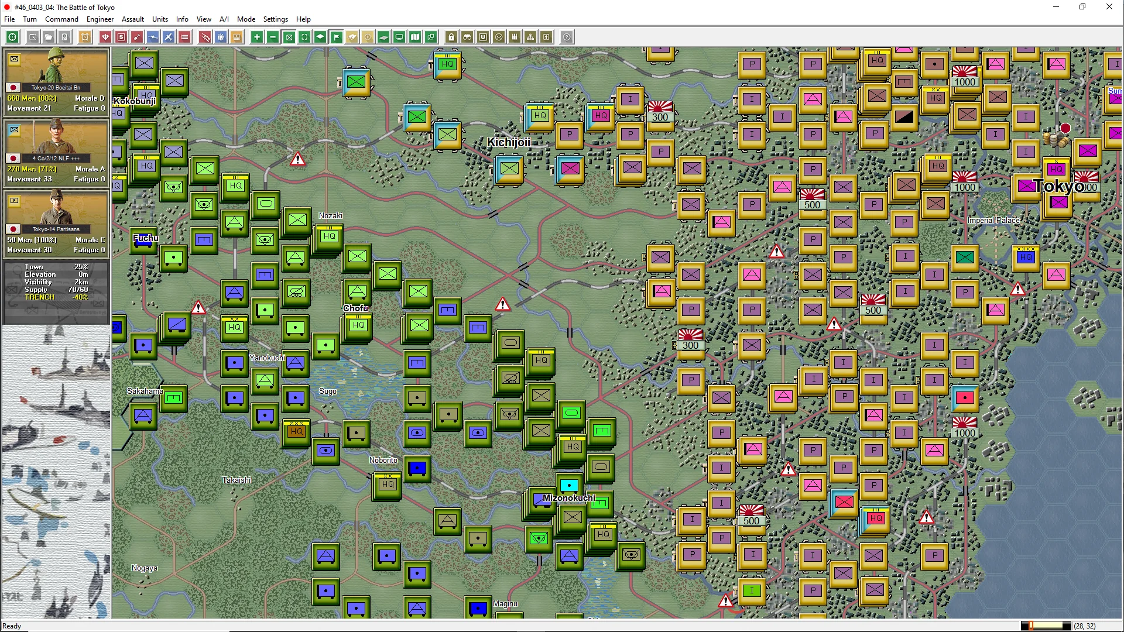Open file with the folder toolbar icon

click(x=49, y=37)
